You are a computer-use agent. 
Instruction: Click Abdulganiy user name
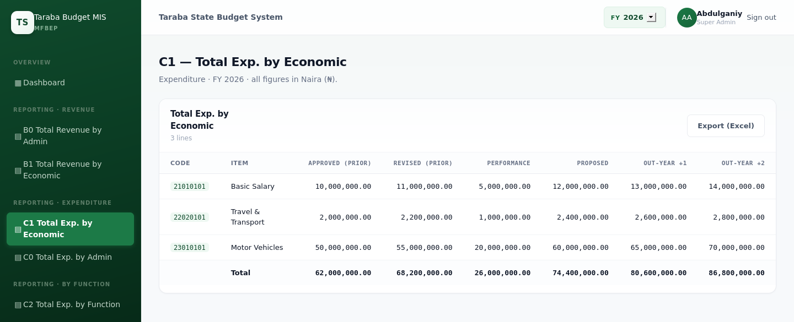point(719,13)
